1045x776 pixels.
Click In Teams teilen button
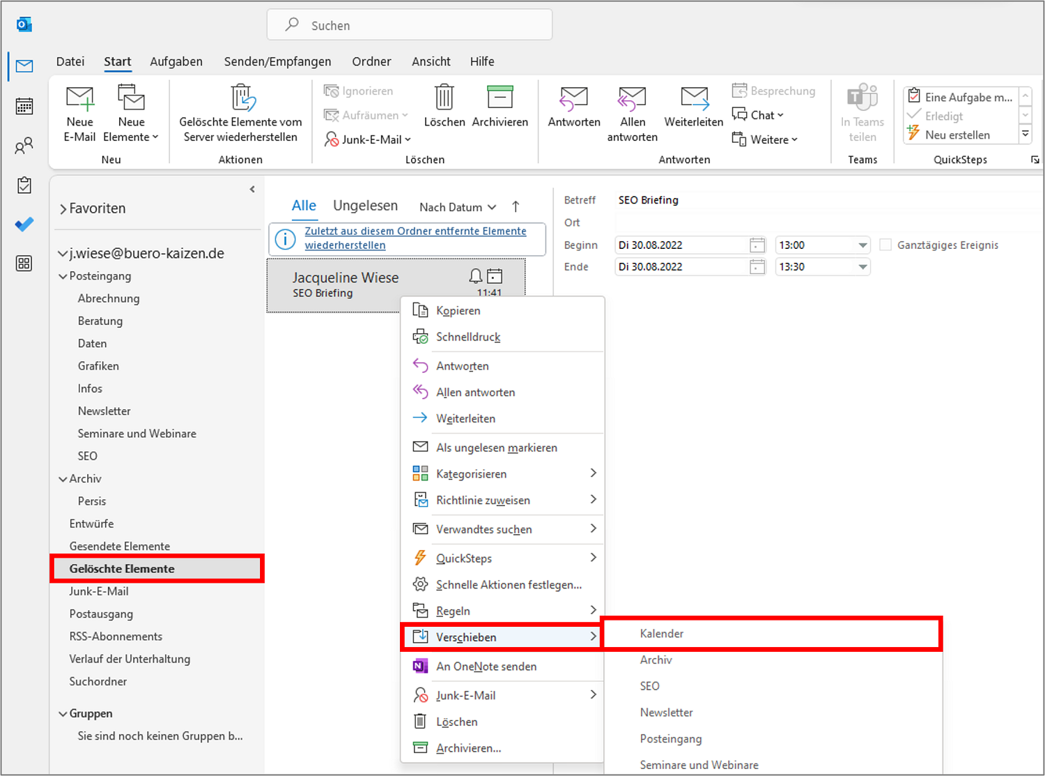click(x=862, y=114)
